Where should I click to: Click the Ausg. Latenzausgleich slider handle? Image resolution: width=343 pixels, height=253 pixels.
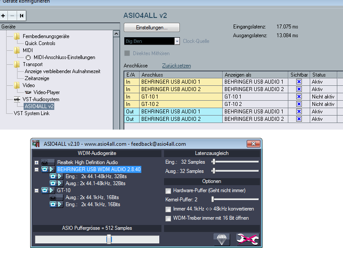click(x=213, y=171)
